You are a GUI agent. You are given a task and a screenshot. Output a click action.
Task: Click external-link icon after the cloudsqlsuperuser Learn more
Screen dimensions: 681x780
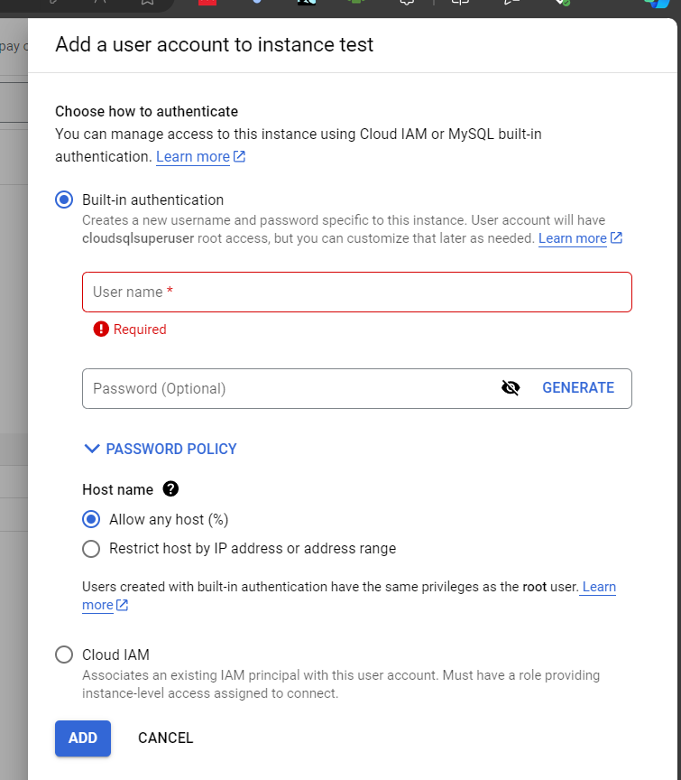(x=616, y=238)
